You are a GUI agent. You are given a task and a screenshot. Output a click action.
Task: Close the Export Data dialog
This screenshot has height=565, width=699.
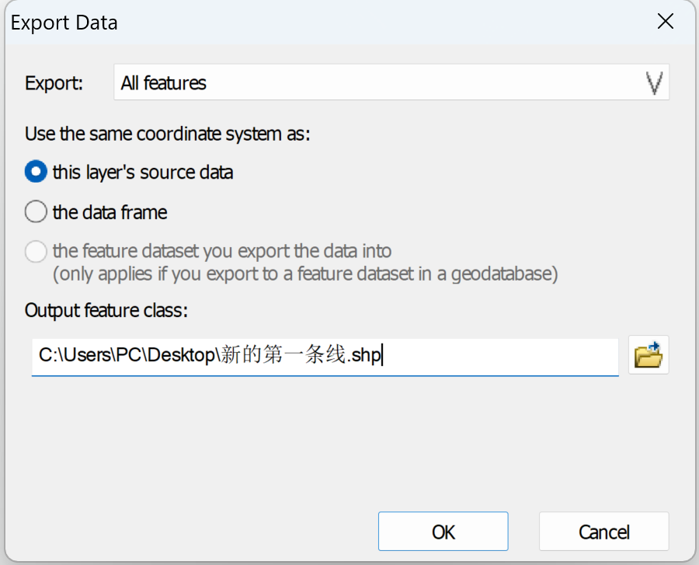pyautogui.click(x=665, y=22)
